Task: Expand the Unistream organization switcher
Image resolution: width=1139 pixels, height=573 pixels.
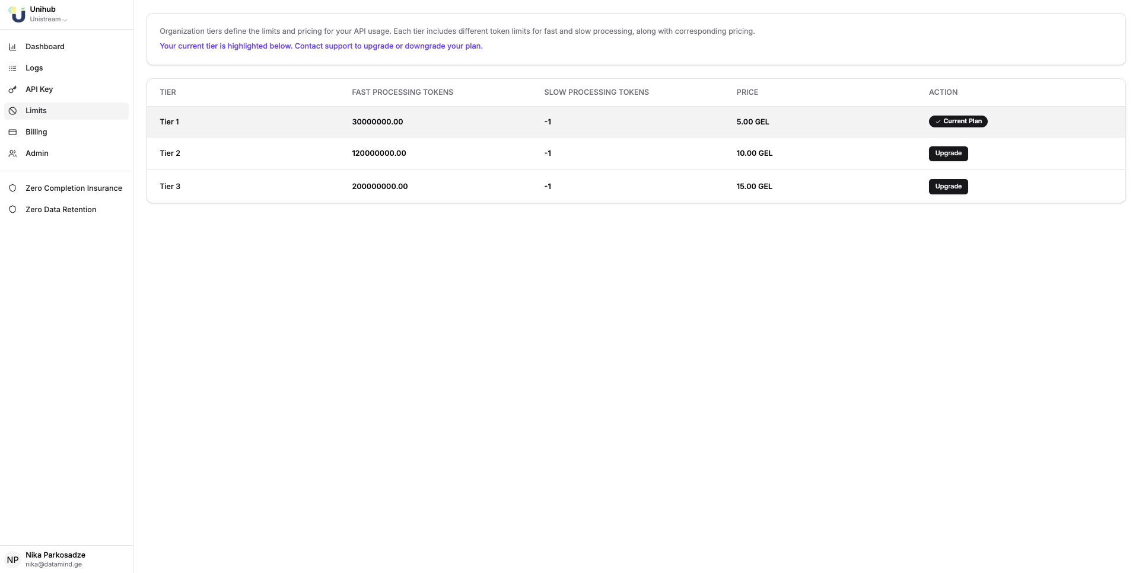Action: (49, 20)
